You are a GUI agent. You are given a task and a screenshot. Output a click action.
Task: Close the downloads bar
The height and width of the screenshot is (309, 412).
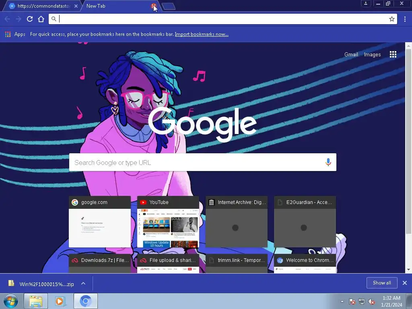point(405,283)
